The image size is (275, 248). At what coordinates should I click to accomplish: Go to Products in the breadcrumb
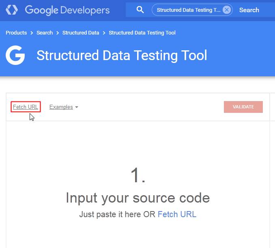(16, 32)
